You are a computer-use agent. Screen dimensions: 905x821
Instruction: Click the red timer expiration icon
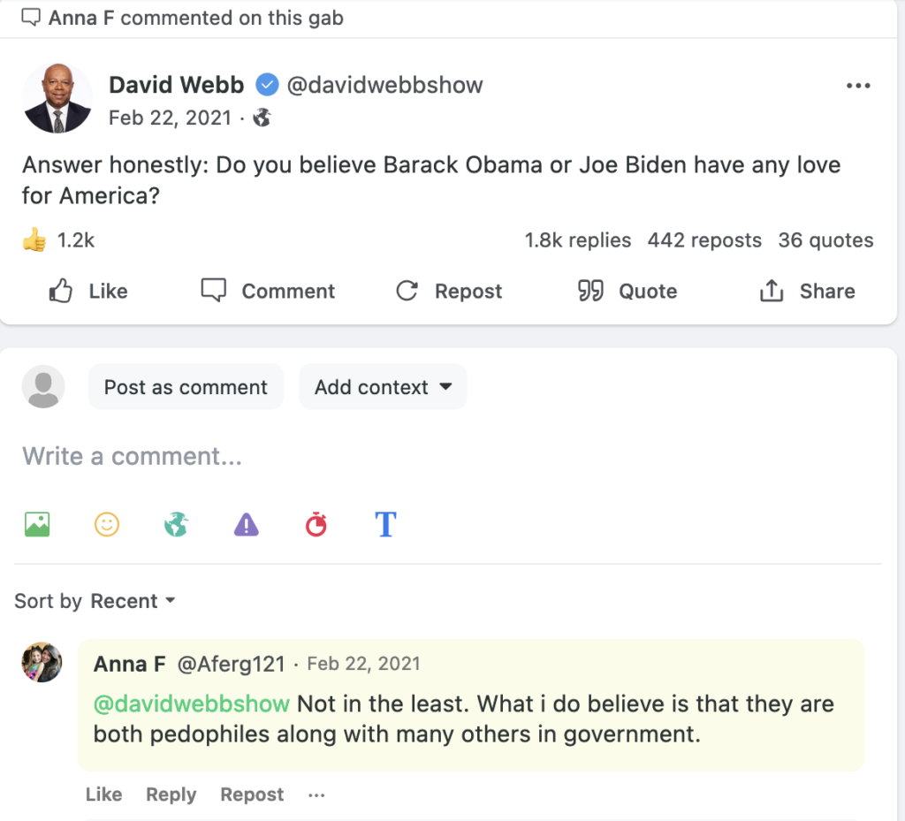click(316, 525)
